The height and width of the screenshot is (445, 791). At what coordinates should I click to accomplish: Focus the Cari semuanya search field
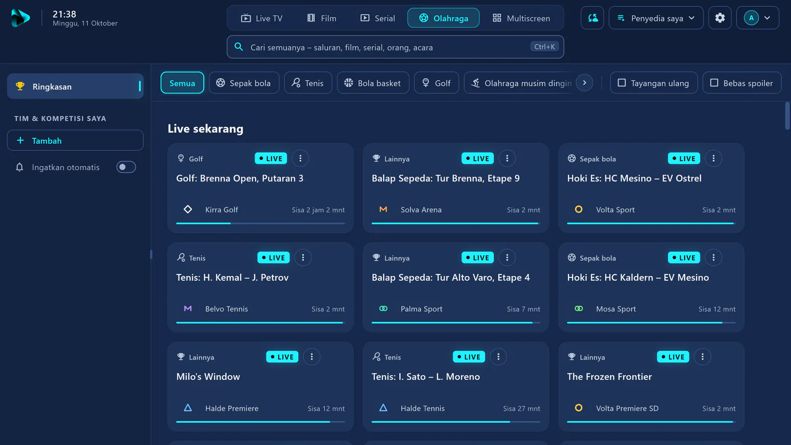click(x=395, y=46)
